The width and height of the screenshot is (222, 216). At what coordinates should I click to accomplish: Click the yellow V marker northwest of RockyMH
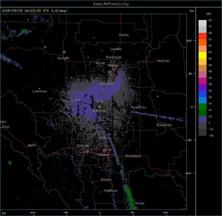[x=45, y=47]
